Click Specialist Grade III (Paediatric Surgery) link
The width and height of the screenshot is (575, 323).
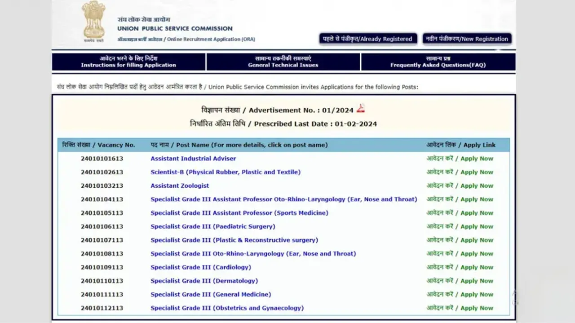coord(213,226)
